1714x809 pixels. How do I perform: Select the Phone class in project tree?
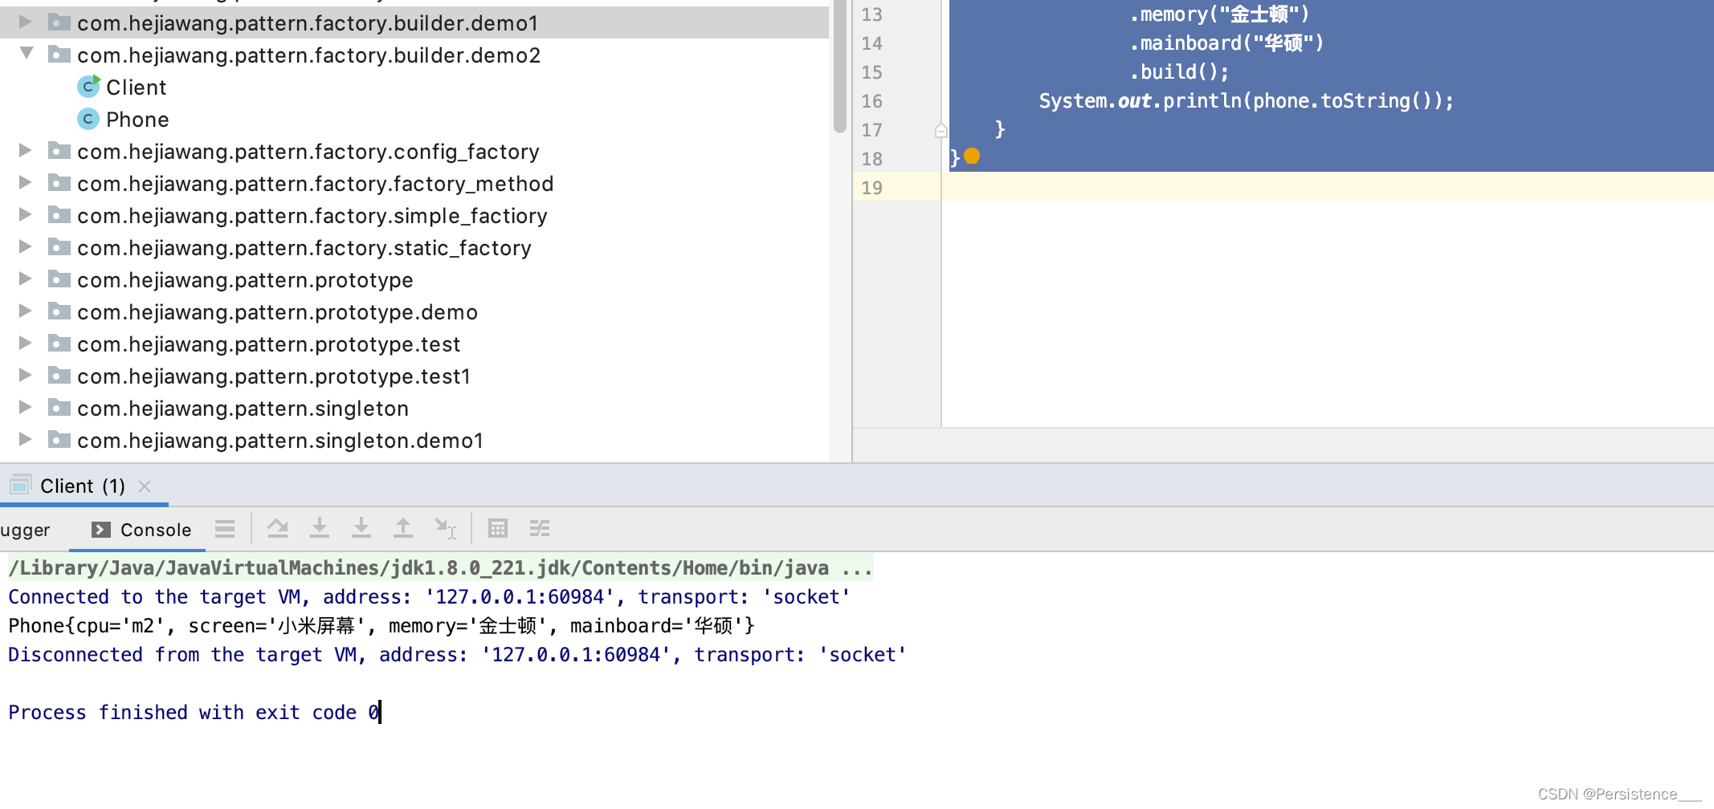coord(137,119)
